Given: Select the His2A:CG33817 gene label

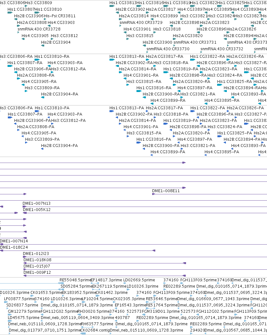Looking at the screenshot, I should pyautogui.click(x=161, y=9).
